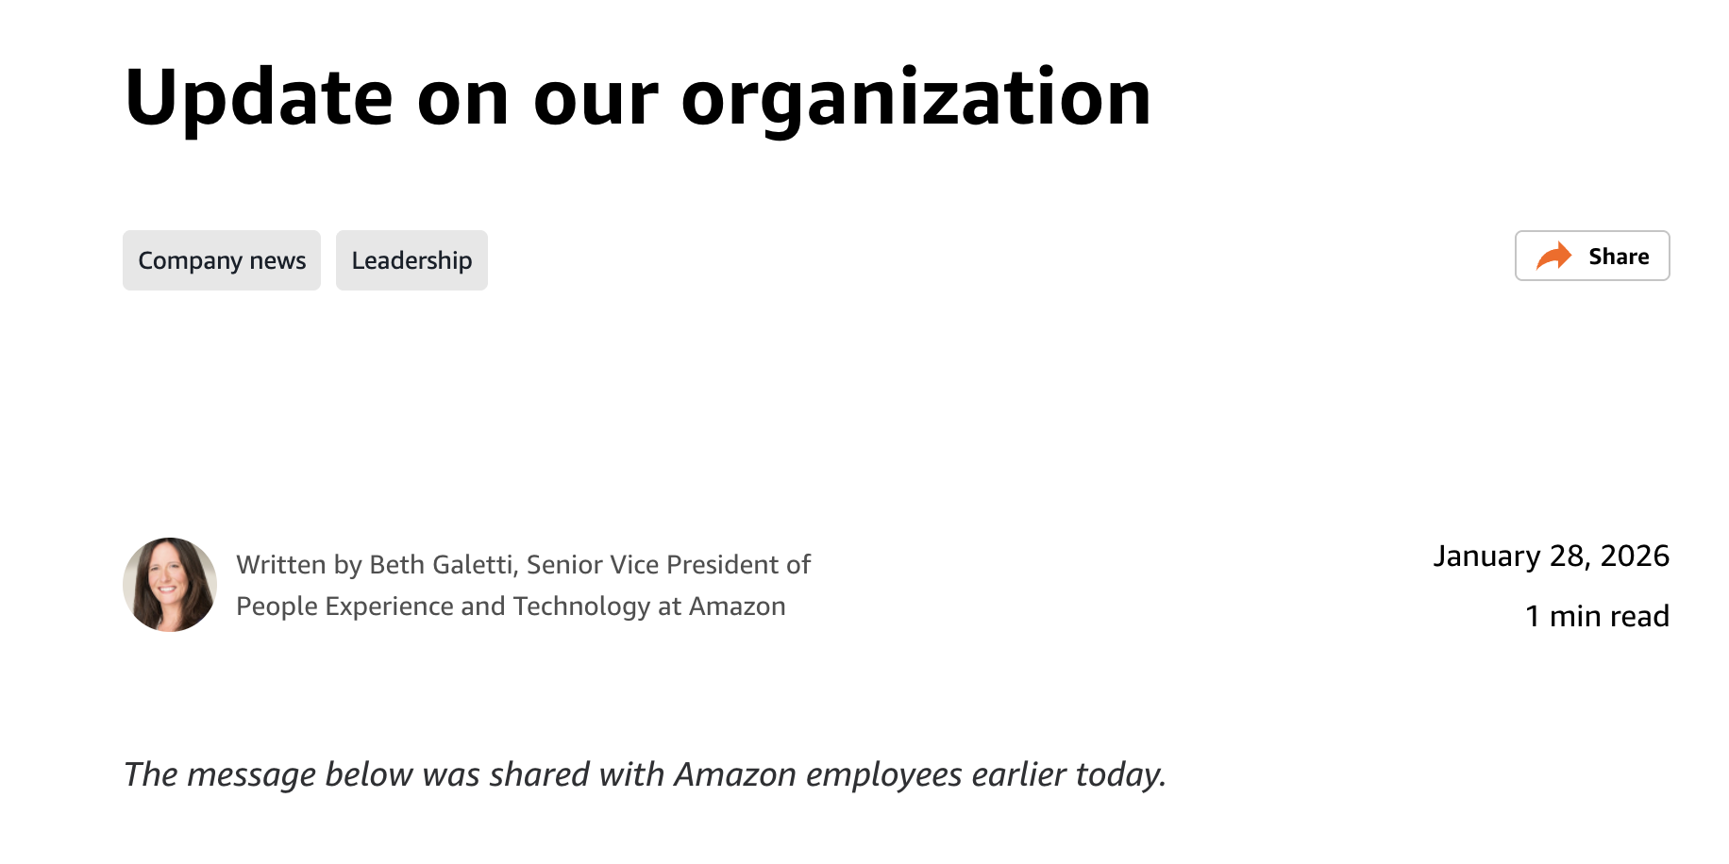The image size is (1729, 864).
Task: Click the year 2026 in the date
Action: (1635, 556)
